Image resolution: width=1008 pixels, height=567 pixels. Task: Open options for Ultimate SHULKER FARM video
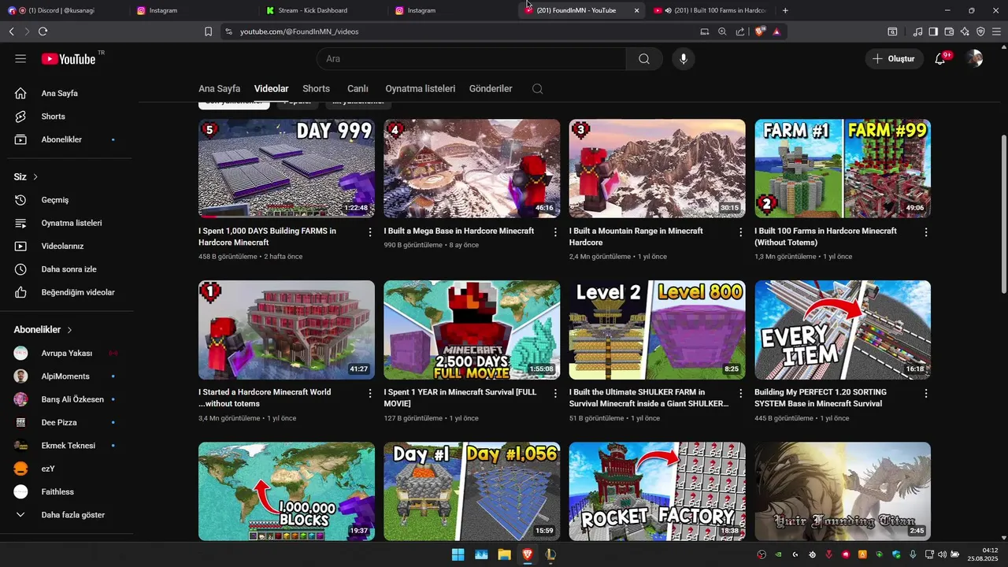point(740,393)
